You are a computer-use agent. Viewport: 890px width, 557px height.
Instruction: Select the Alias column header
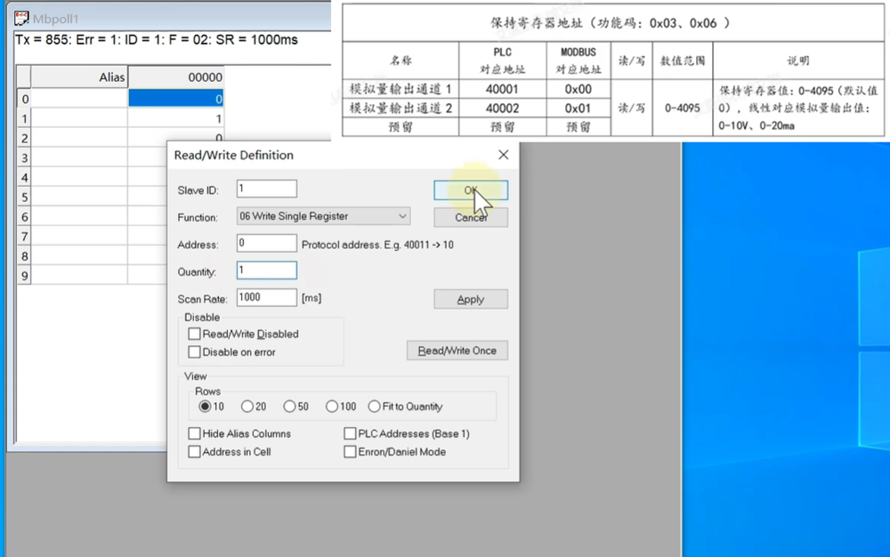tap(79, 77)
